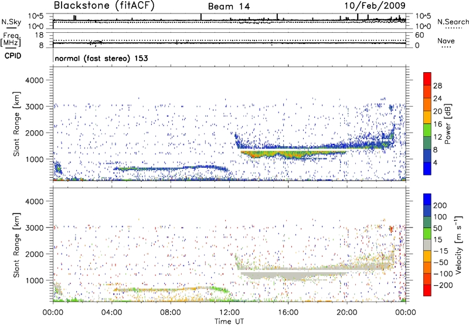Click the Slant Range [km] label of power panel

coord(16,124)
